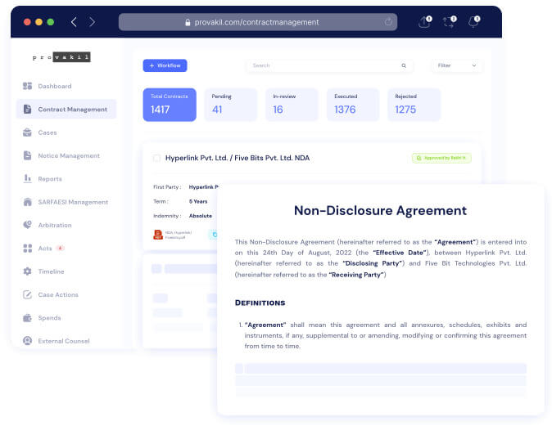The width and height of the screenshot is (552, 426).
Task: Click the "Absolute" indemnity value
Action: point(201,216)
